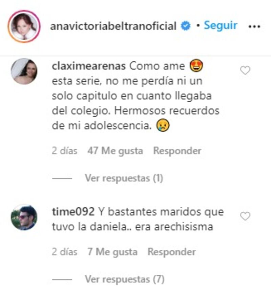The image size is (271, 290).
Task: Open anavictoriabeltranoficial profile picture story
Action: 24,26
